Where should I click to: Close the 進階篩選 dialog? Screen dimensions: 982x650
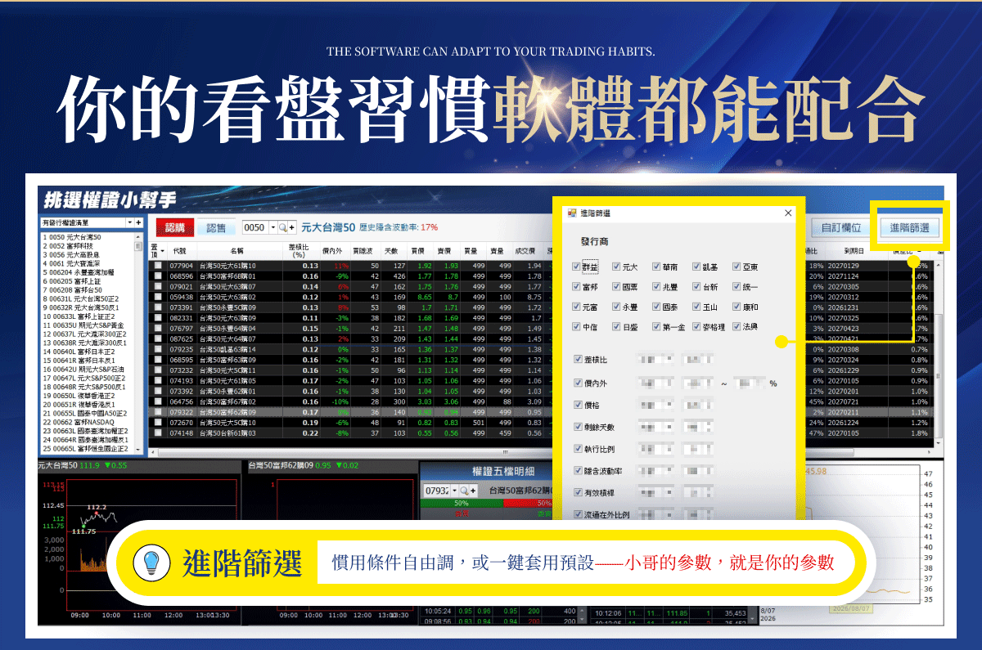tap(788, 213)
